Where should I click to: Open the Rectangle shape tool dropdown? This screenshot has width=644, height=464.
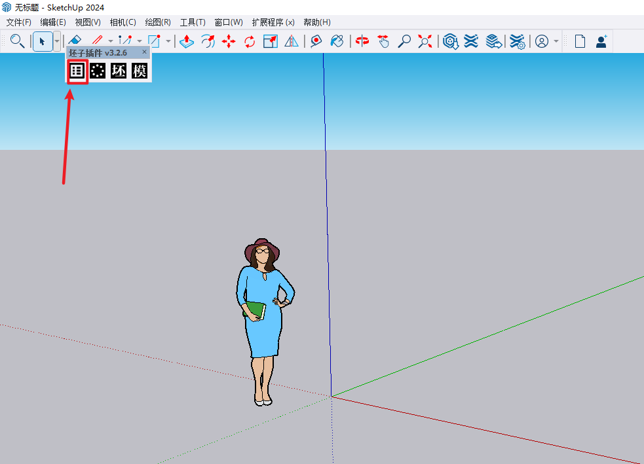(x=168, y=41)
